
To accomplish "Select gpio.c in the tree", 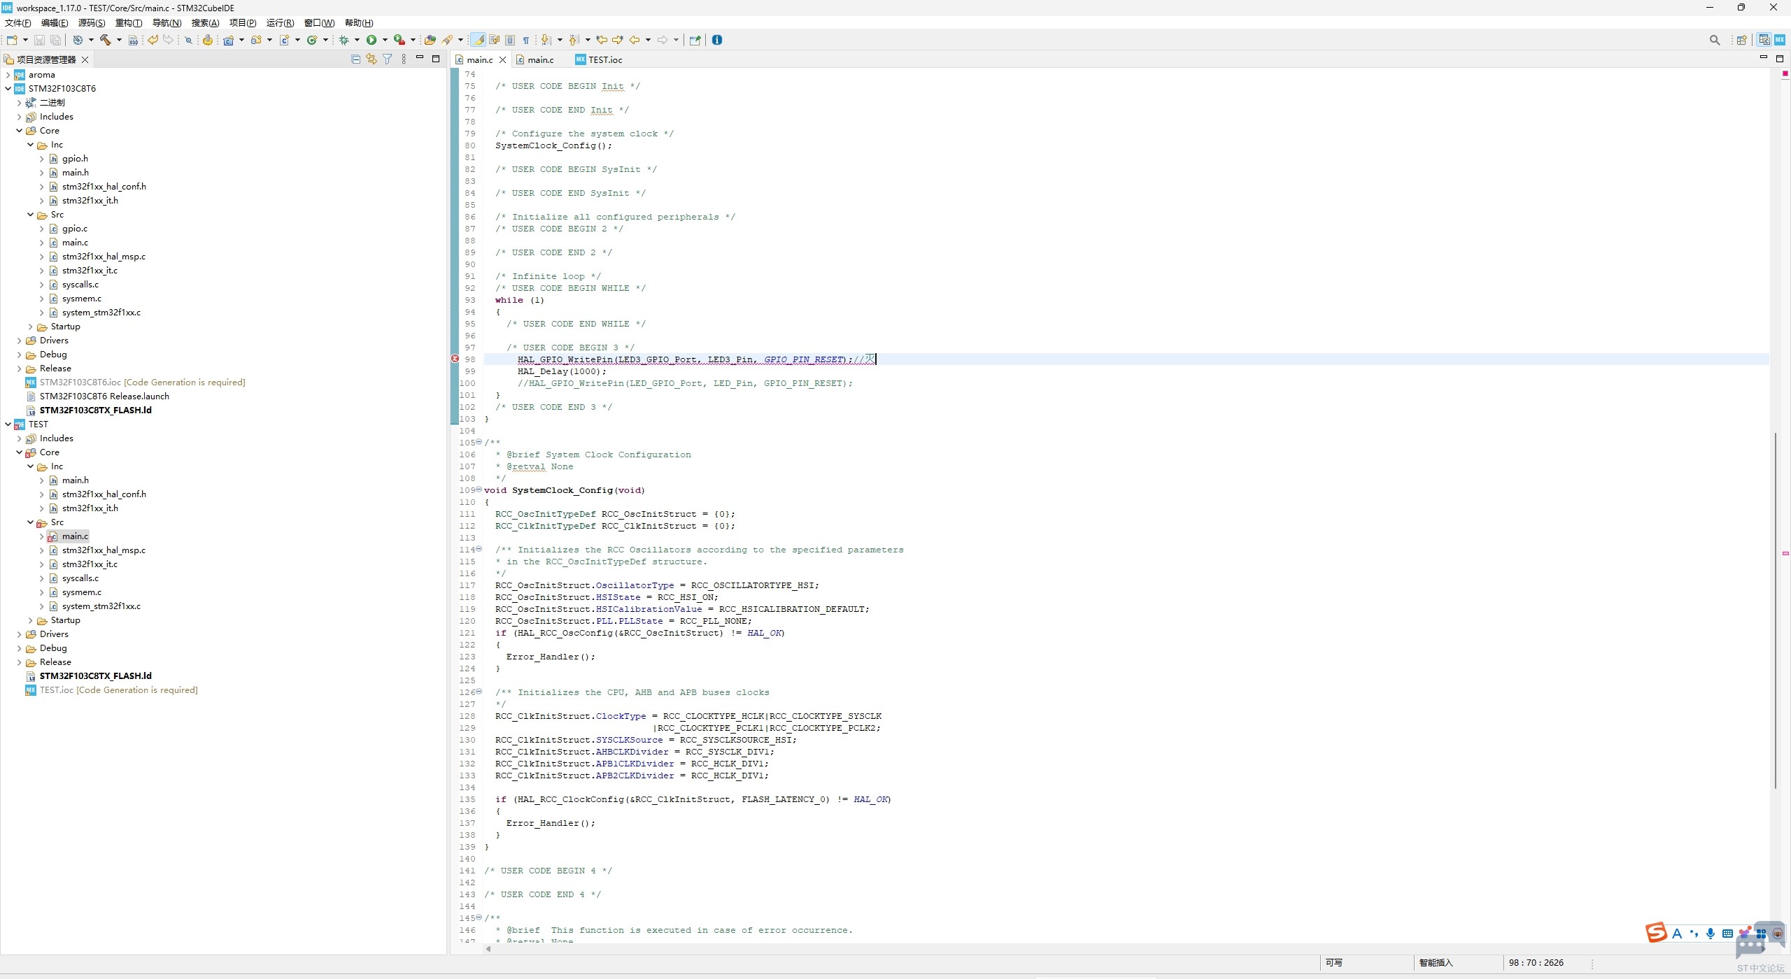I will click(74, 229).
